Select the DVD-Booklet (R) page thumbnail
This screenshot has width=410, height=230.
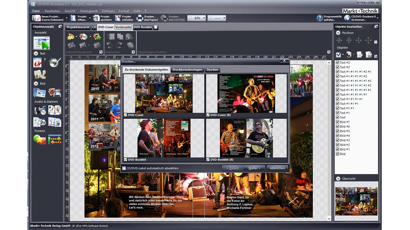[246, 138]
